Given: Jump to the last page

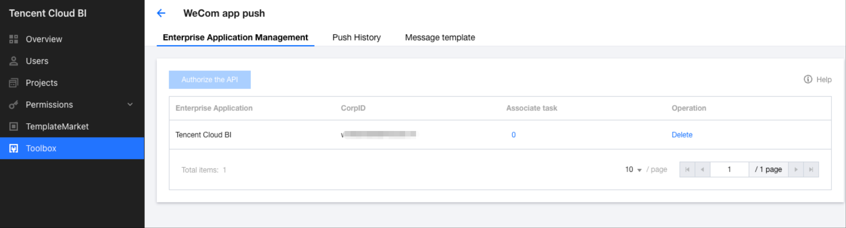Looking at the screenshot, I should click(x=811, y=169).
